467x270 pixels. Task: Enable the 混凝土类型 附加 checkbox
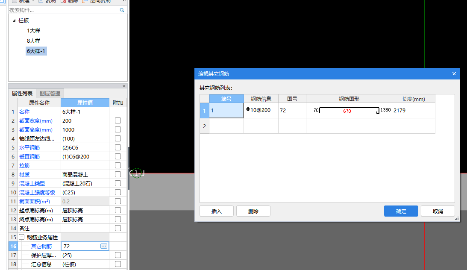click(x=118, y=183)
